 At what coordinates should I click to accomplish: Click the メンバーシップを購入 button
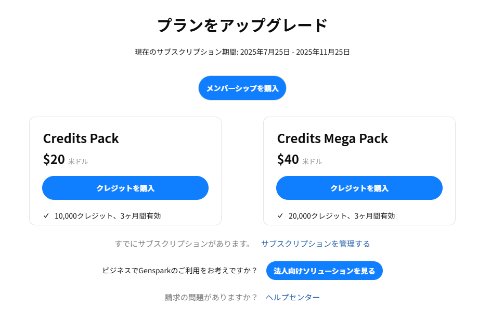point(242,88)
